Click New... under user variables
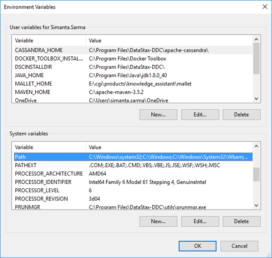This screenshot has height=258, width=272. (159, 115)
